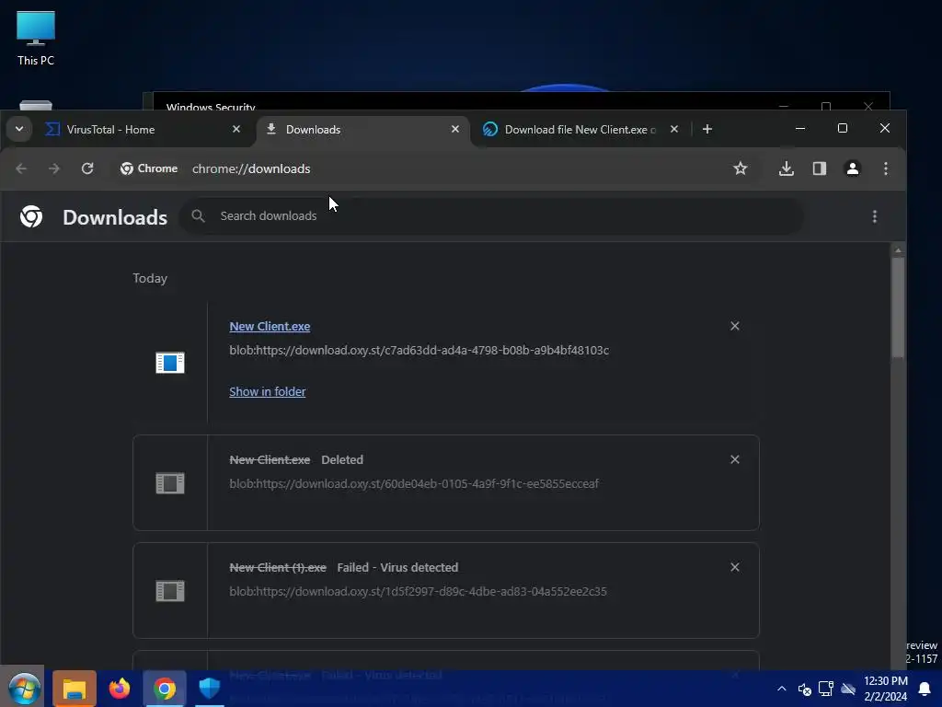Maximize the Chrome window

843,129
